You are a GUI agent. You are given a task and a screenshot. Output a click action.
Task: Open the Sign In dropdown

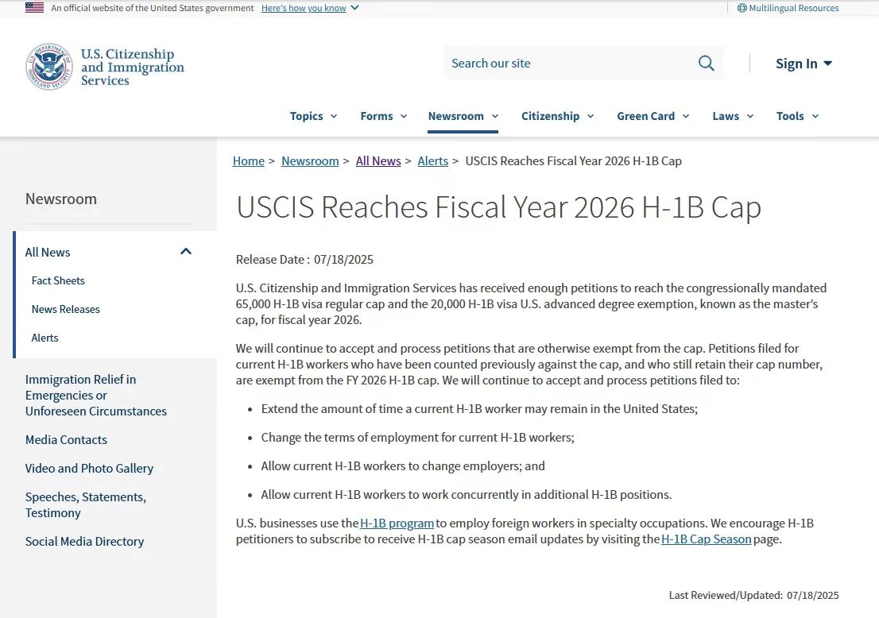pos(803,64)
